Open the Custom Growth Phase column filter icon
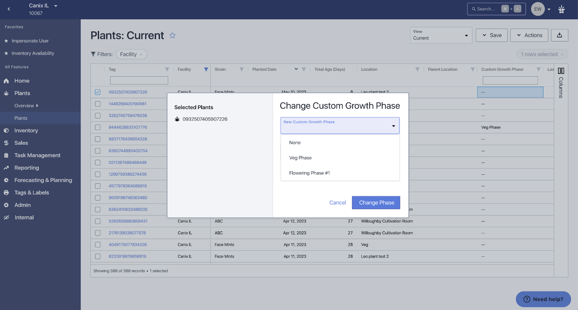Image resolution: width=578 pixels, height=310 pixels. click(x=539, y=69)
